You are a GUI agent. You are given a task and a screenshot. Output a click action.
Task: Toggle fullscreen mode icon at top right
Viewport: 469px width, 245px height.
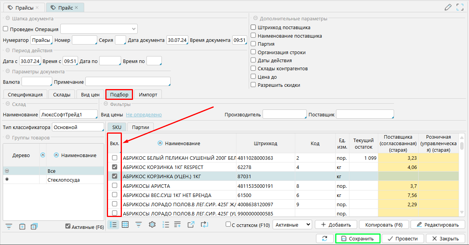[x=460, y=7]
